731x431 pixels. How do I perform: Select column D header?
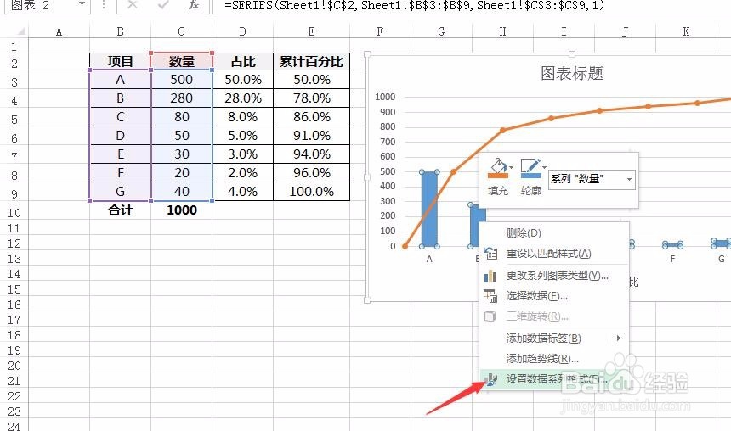(242, 31)
